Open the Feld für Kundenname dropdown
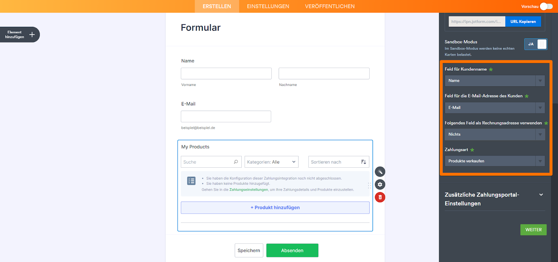 coord(495,81)
